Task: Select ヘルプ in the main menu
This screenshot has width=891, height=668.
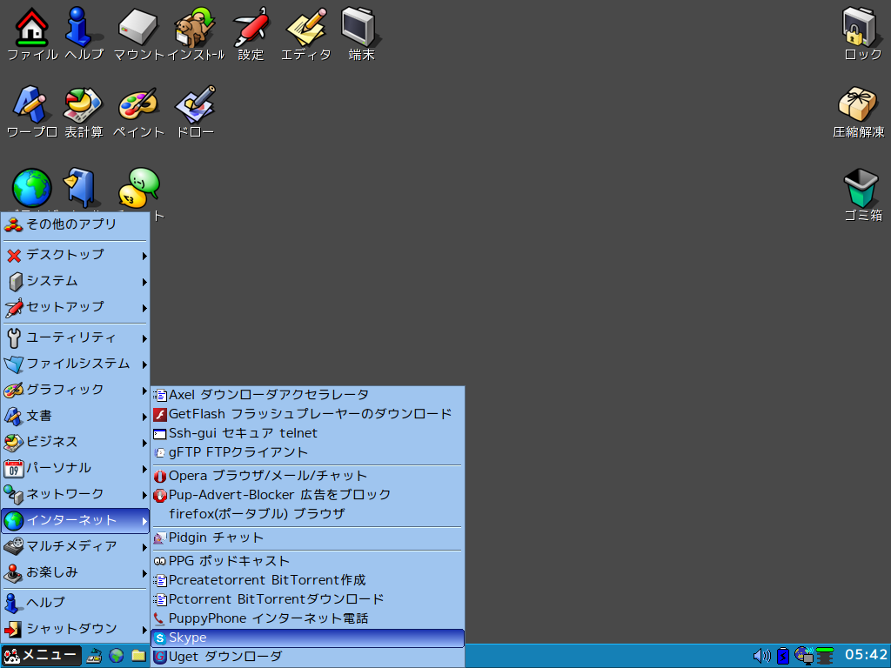Action: (x=75, y=603)
